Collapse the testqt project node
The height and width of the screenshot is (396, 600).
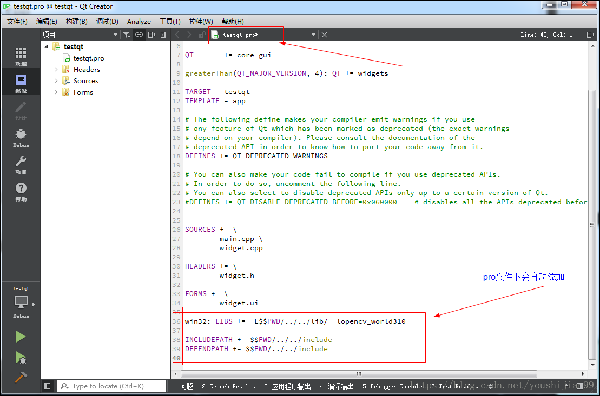[47, 46]
